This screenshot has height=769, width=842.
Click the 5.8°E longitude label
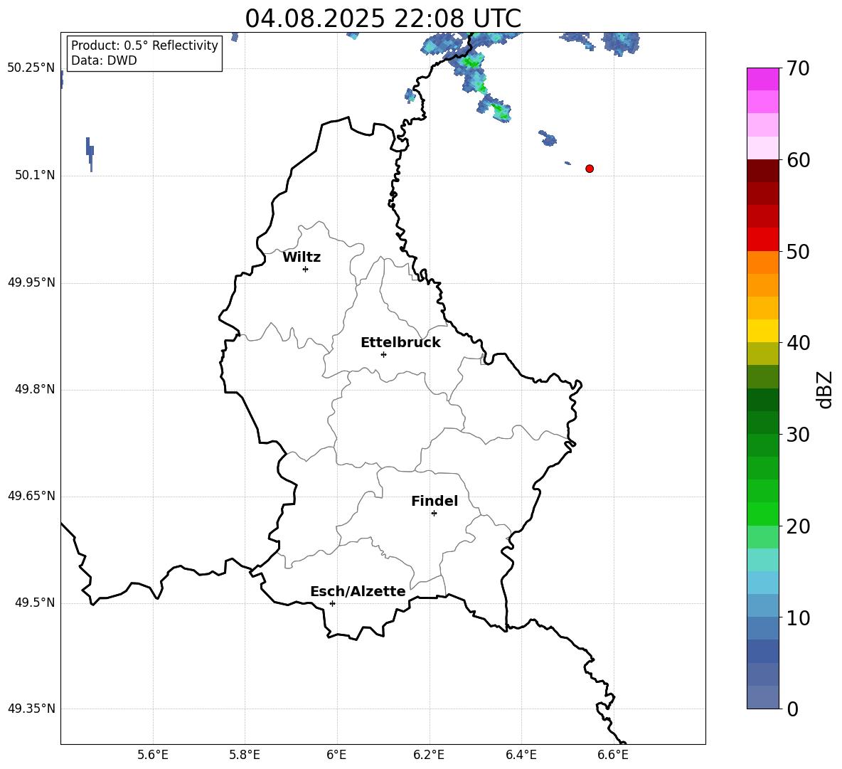click(x=245, y=755)
